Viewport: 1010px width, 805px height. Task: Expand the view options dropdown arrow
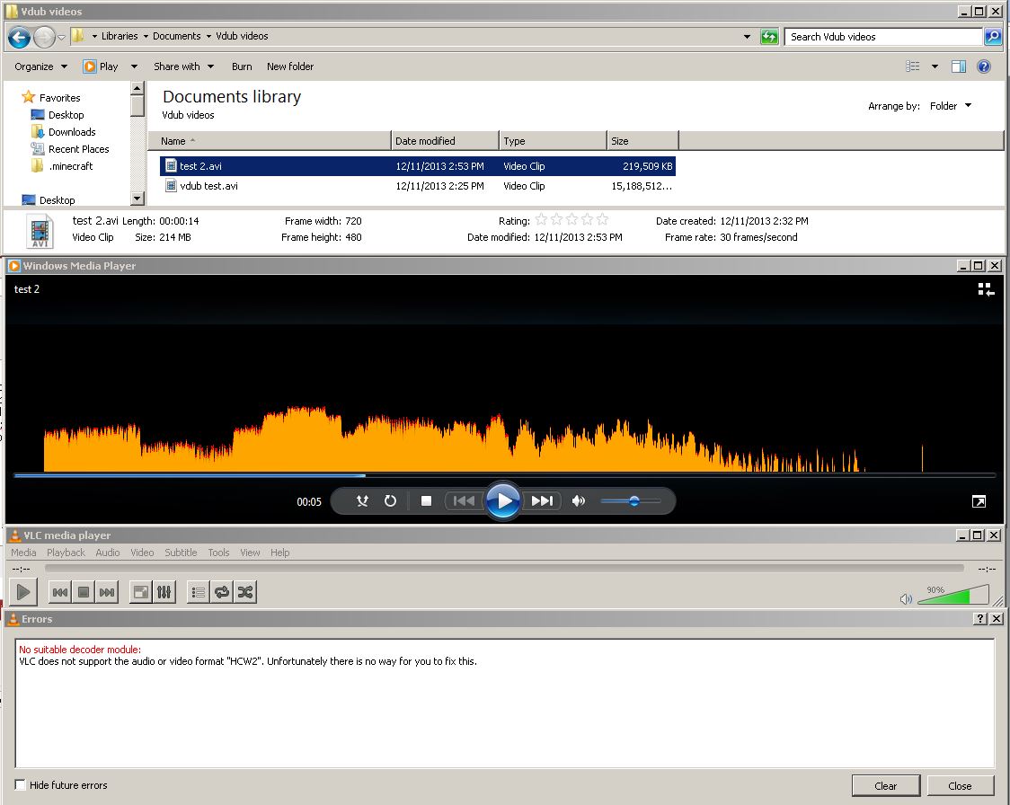click(x=935, y=66)
